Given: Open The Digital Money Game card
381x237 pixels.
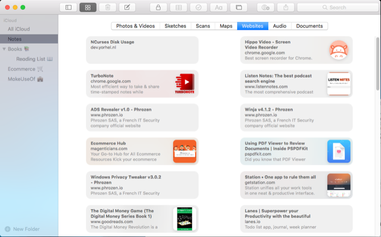Looking at the screenshot, I should click(x=142, y=219).
